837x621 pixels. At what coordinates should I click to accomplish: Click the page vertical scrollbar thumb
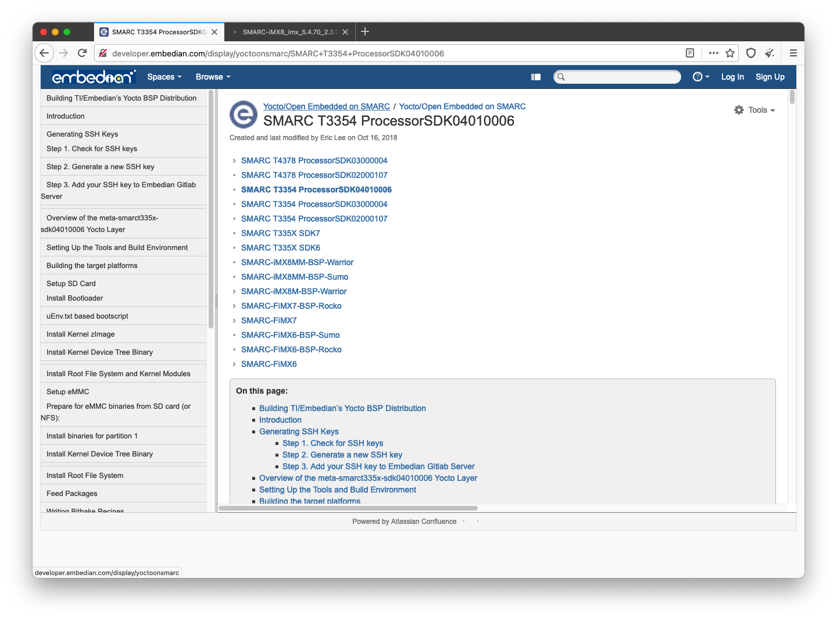(x=792, y=97)
